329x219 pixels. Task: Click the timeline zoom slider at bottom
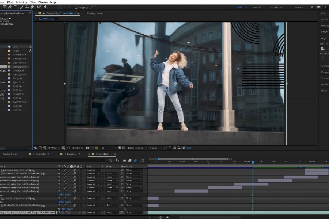click(160, 217)
